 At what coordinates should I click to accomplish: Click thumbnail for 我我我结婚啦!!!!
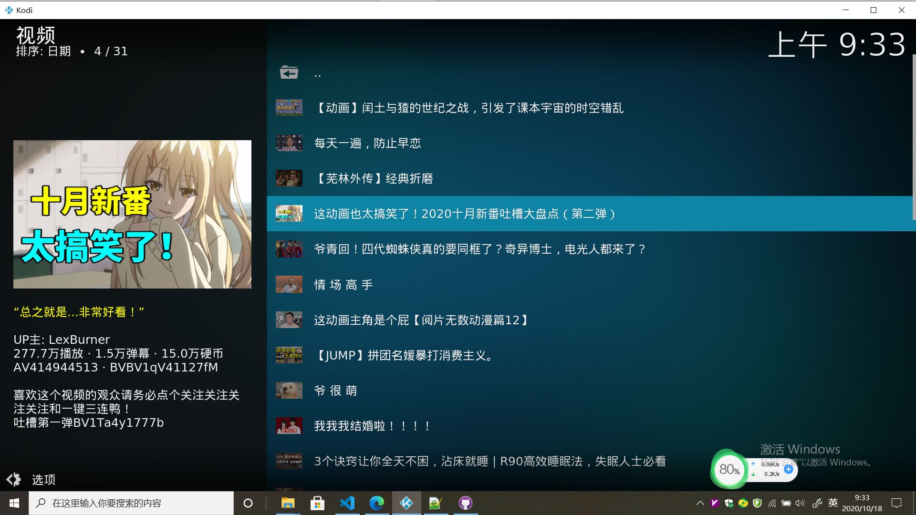(x=289, y=426)
